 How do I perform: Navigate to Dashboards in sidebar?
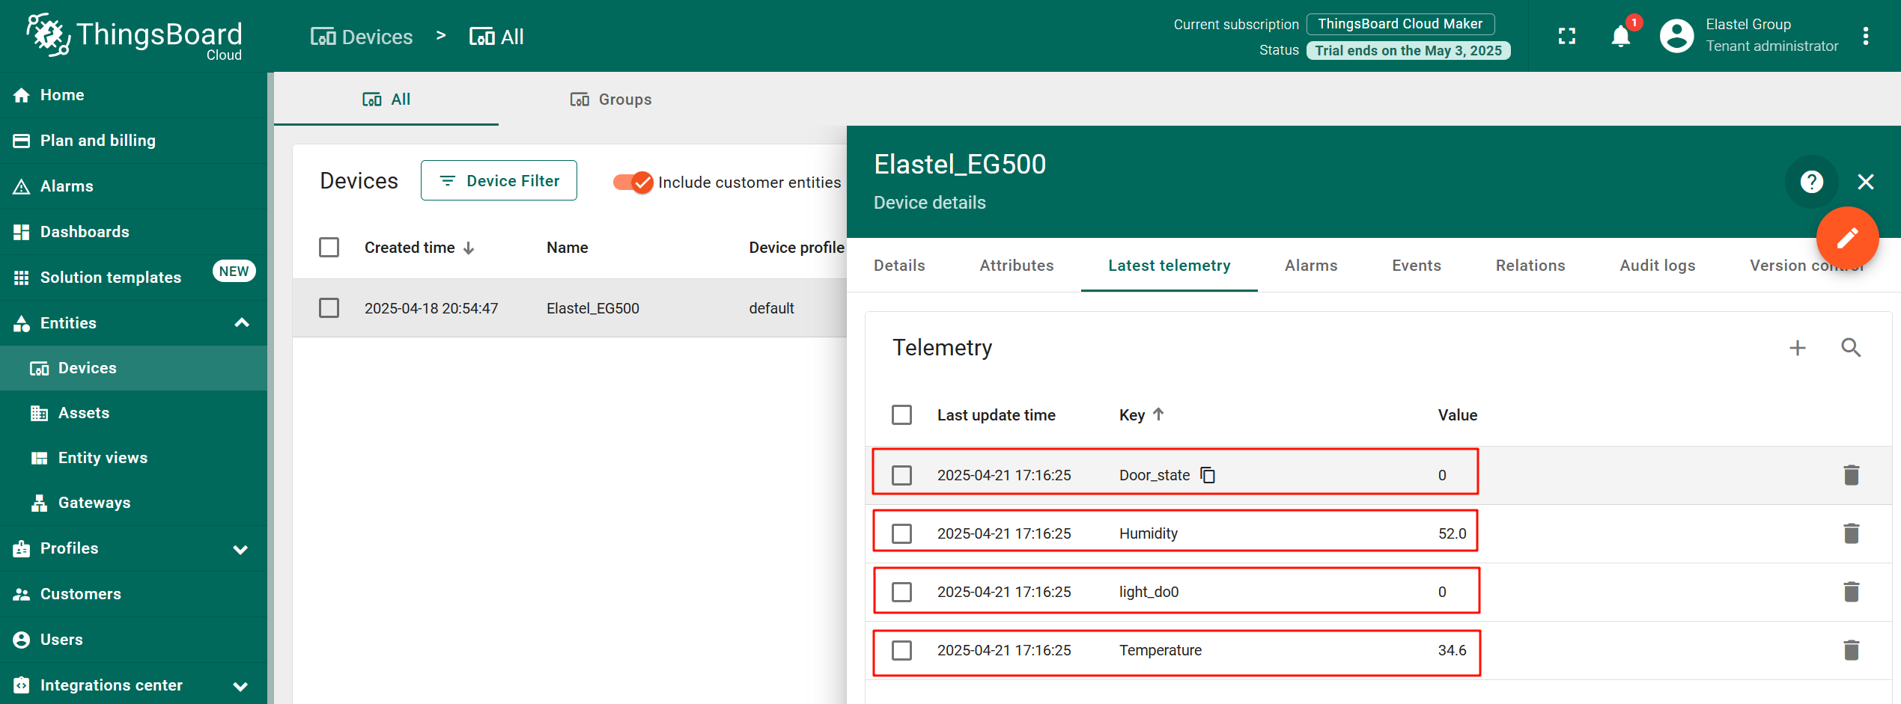pos(84,231)
